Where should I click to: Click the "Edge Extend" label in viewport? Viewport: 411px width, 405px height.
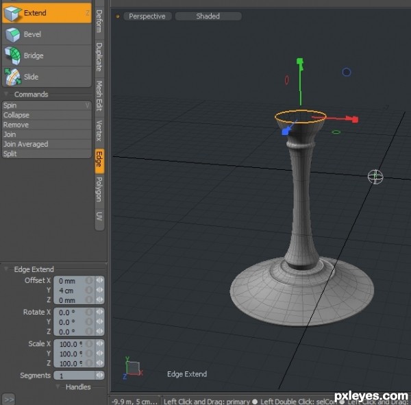[187, 373]
